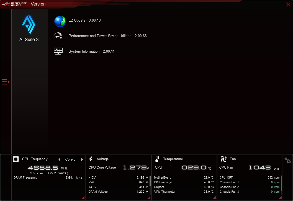Image resolution: width=293 pixels, height=201 pixels.
Task: Click the Fan panel scrollbar
Action: point(281,183)
